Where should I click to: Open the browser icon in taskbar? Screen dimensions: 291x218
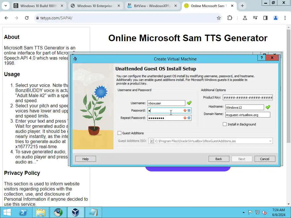[58, 212]
